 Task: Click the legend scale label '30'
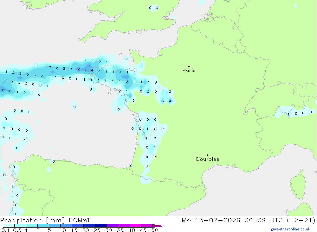108,230
